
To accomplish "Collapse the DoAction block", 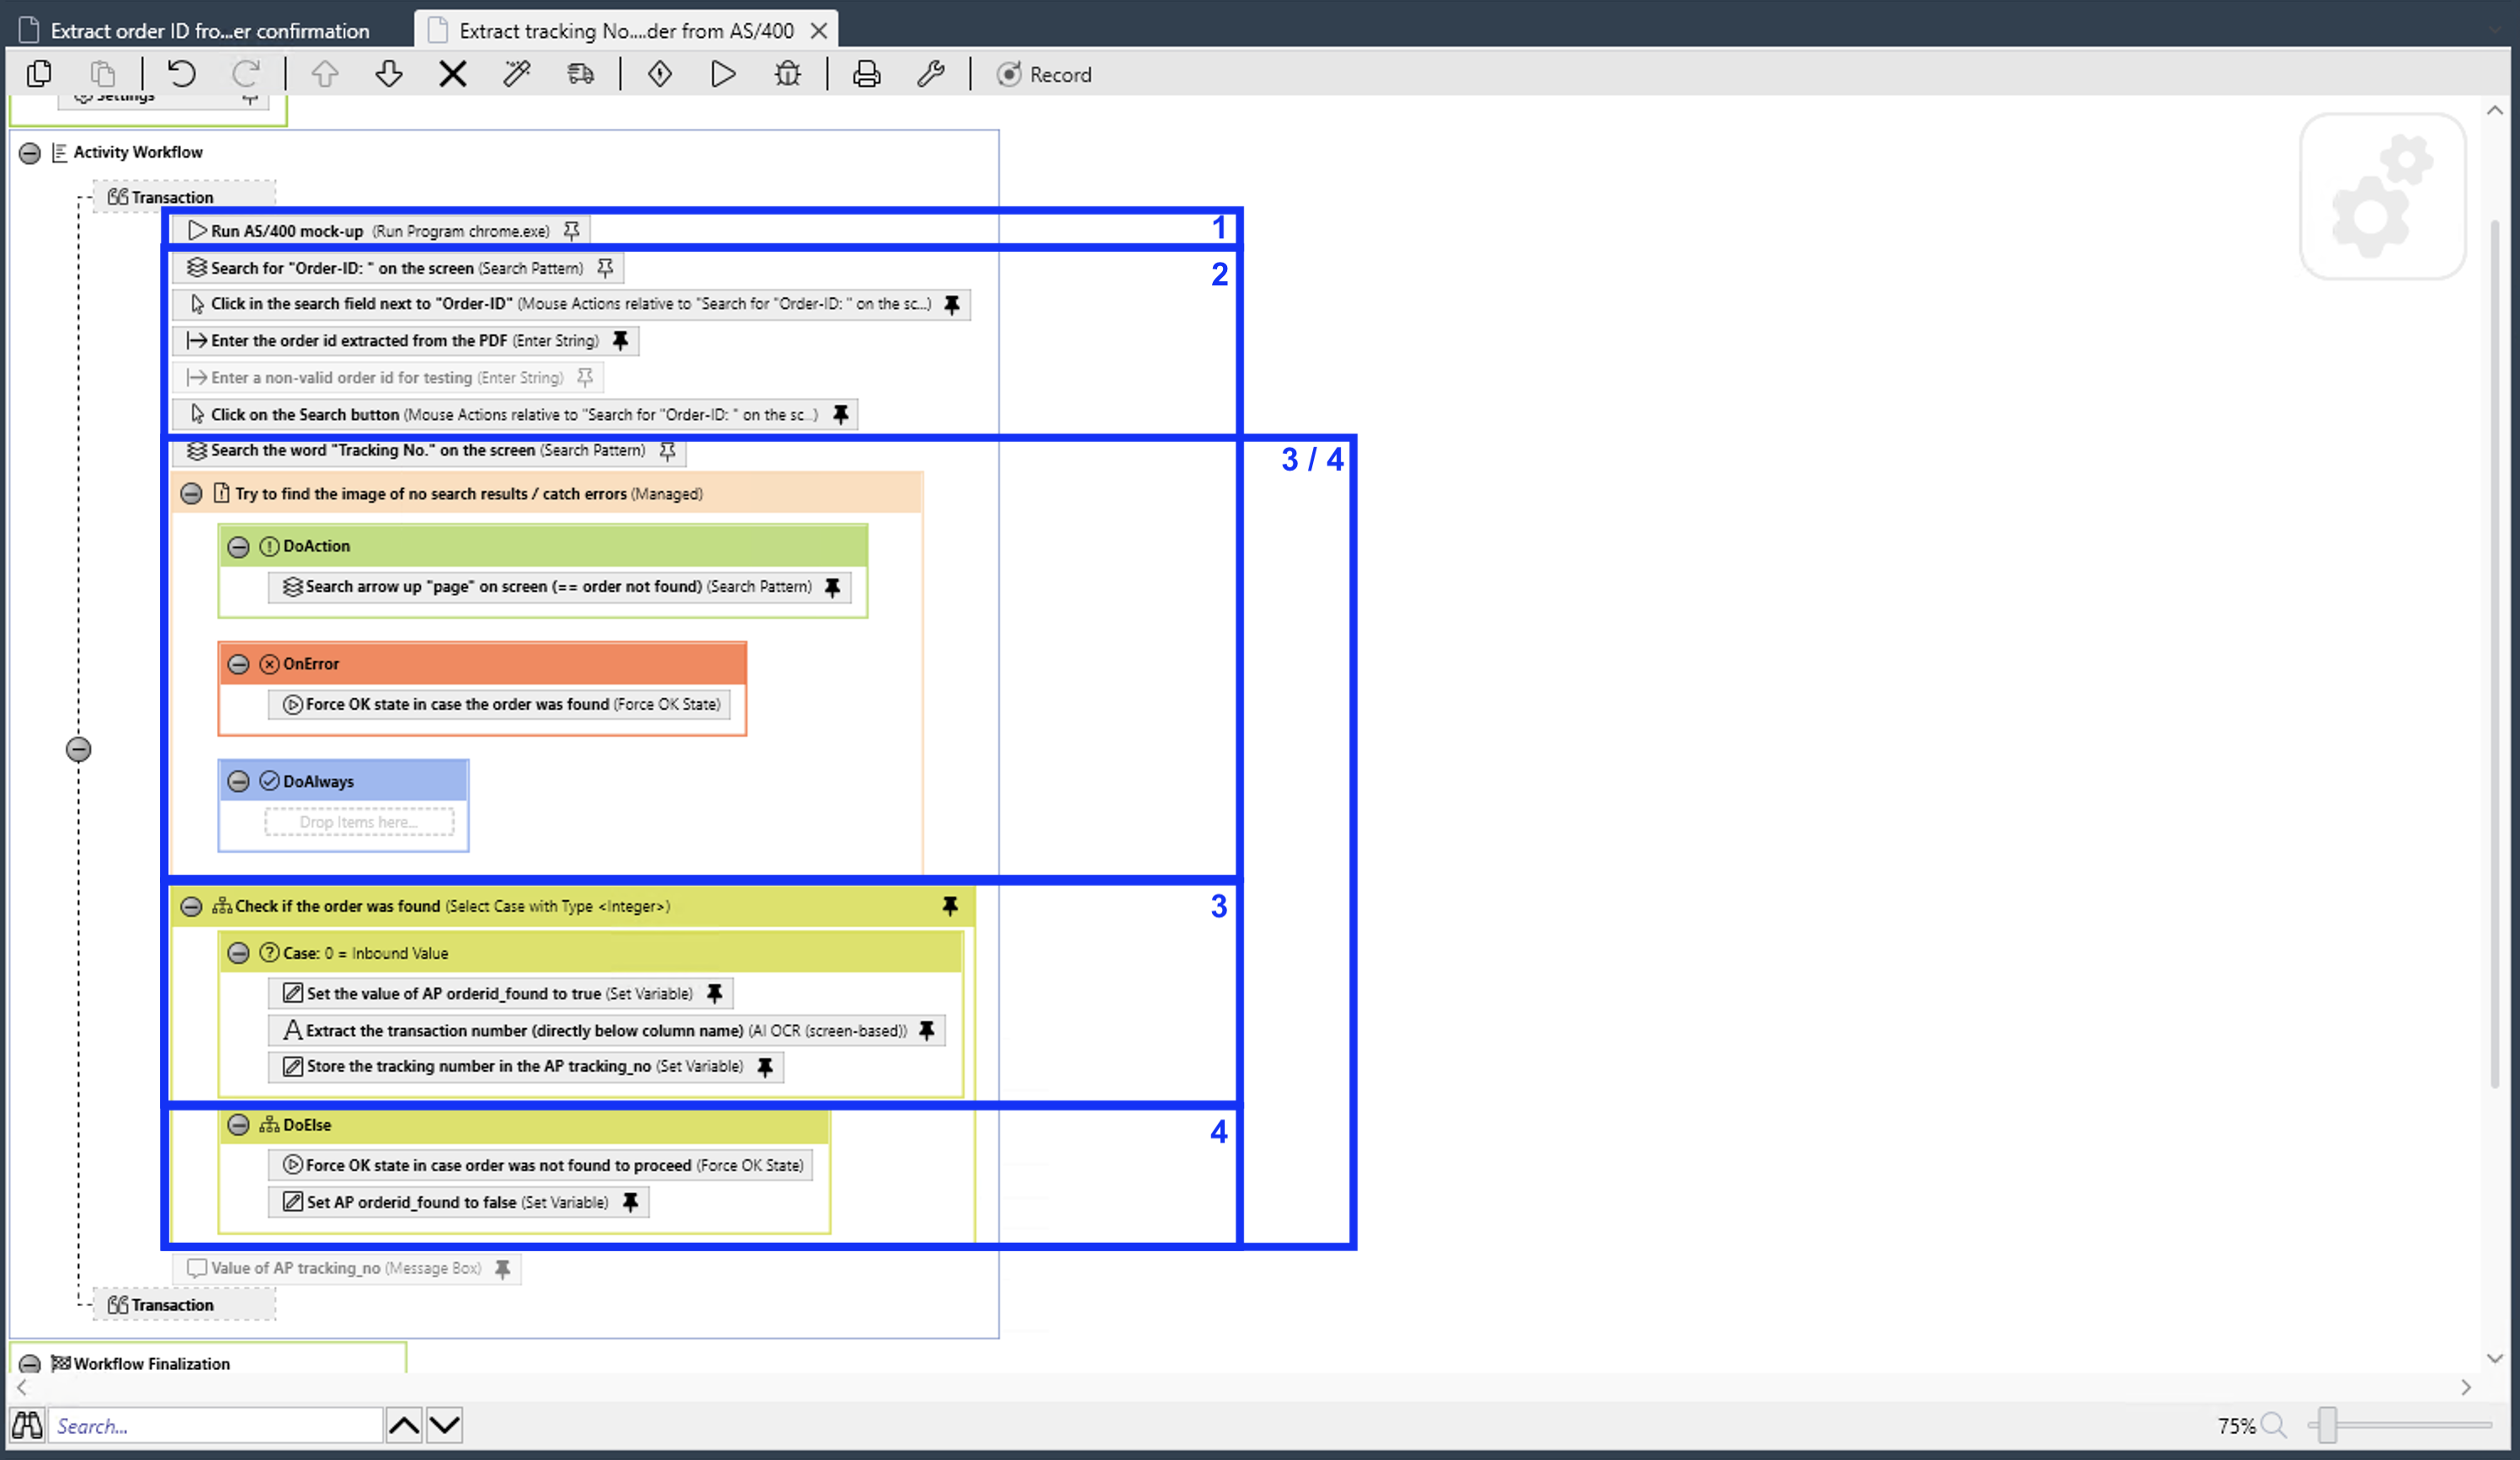I will pyautogui.click(x=239, y=546).
